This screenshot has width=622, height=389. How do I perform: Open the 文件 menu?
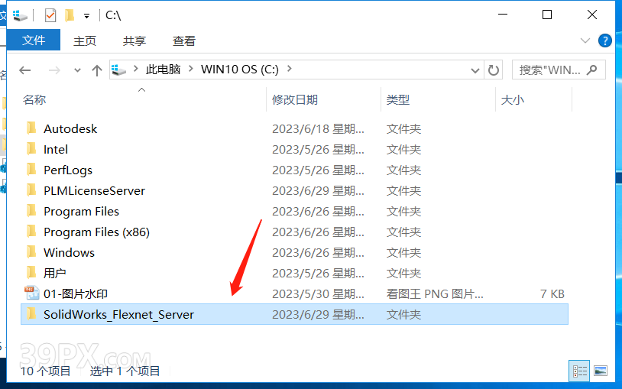click(x=34, y=41)
